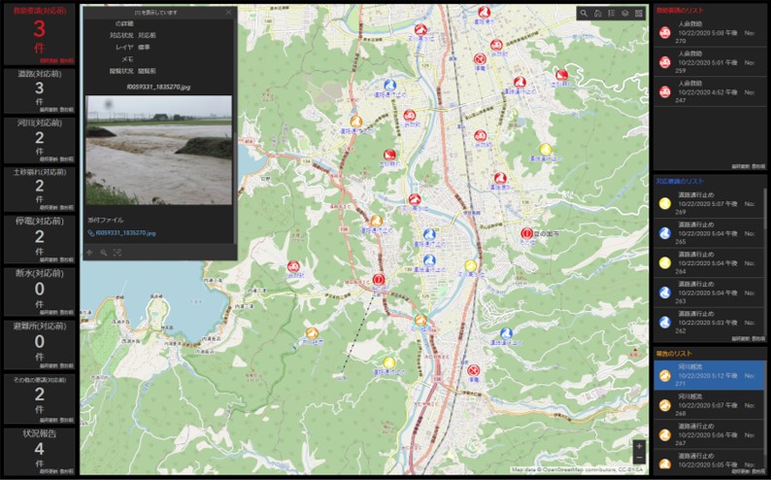Open attachment link f0059331_1835270.jpg
Viewport: 771px width, 480px height.
122,233
